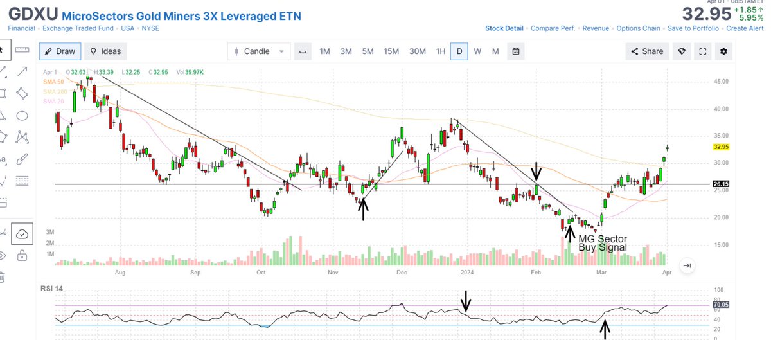Click the 26.15 horizontal line price tag
This screenshot has width=771, height=340.
720,184
